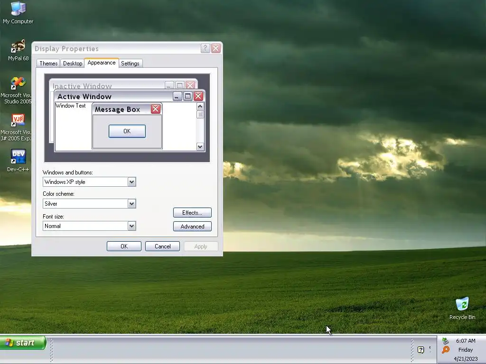
Task: Select the MyPal 68 desktop shortcut
Action: click(19, 50)
